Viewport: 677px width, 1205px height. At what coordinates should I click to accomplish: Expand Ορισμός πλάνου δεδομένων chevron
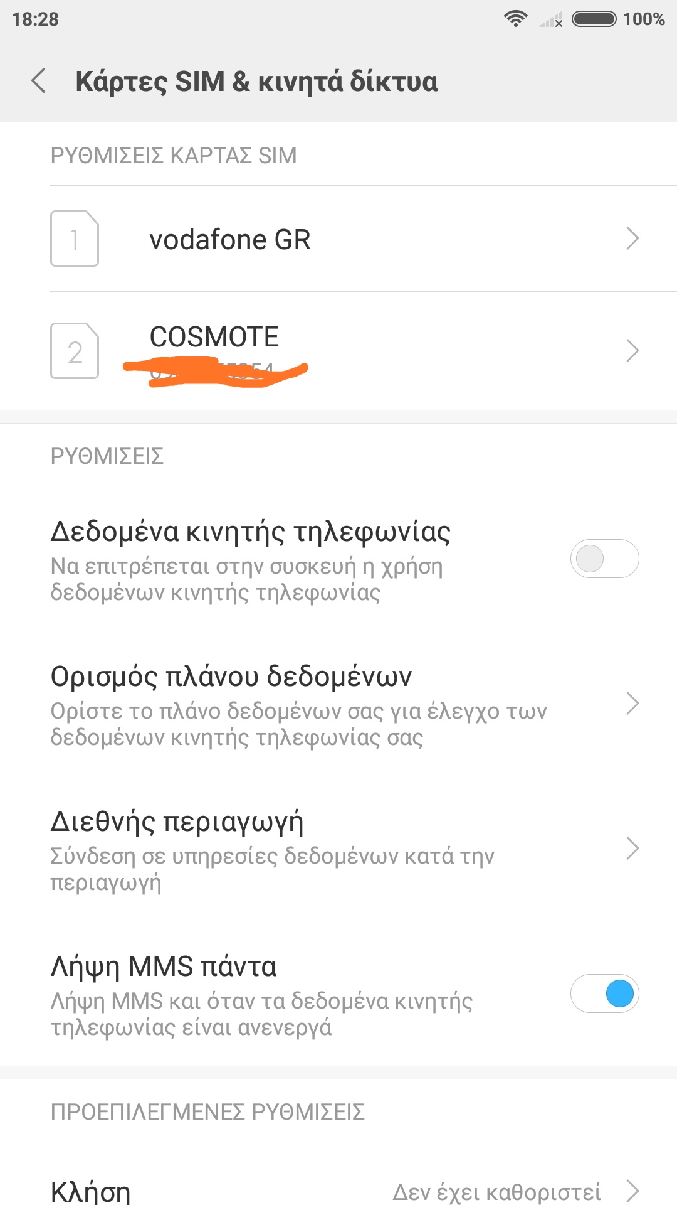point(632,704)
